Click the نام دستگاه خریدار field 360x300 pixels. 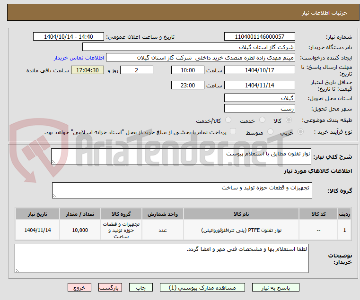[x=188, y=47]
